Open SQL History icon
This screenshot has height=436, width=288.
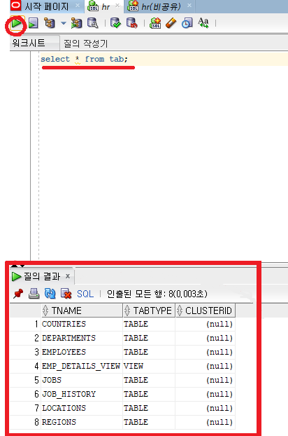(x=187, y=23)
